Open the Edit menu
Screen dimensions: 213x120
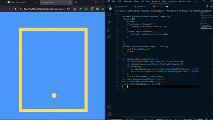coord(119,1)
